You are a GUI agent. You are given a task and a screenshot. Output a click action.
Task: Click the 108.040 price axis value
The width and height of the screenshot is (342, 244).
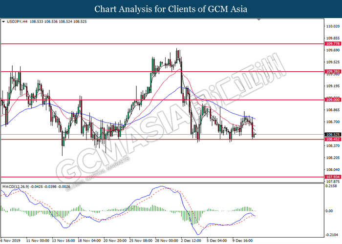[x=333, y=169]
